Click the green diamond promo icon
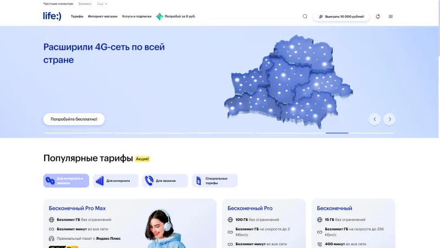Viewport: 440px width, 248px height. (x=159, y=17)
